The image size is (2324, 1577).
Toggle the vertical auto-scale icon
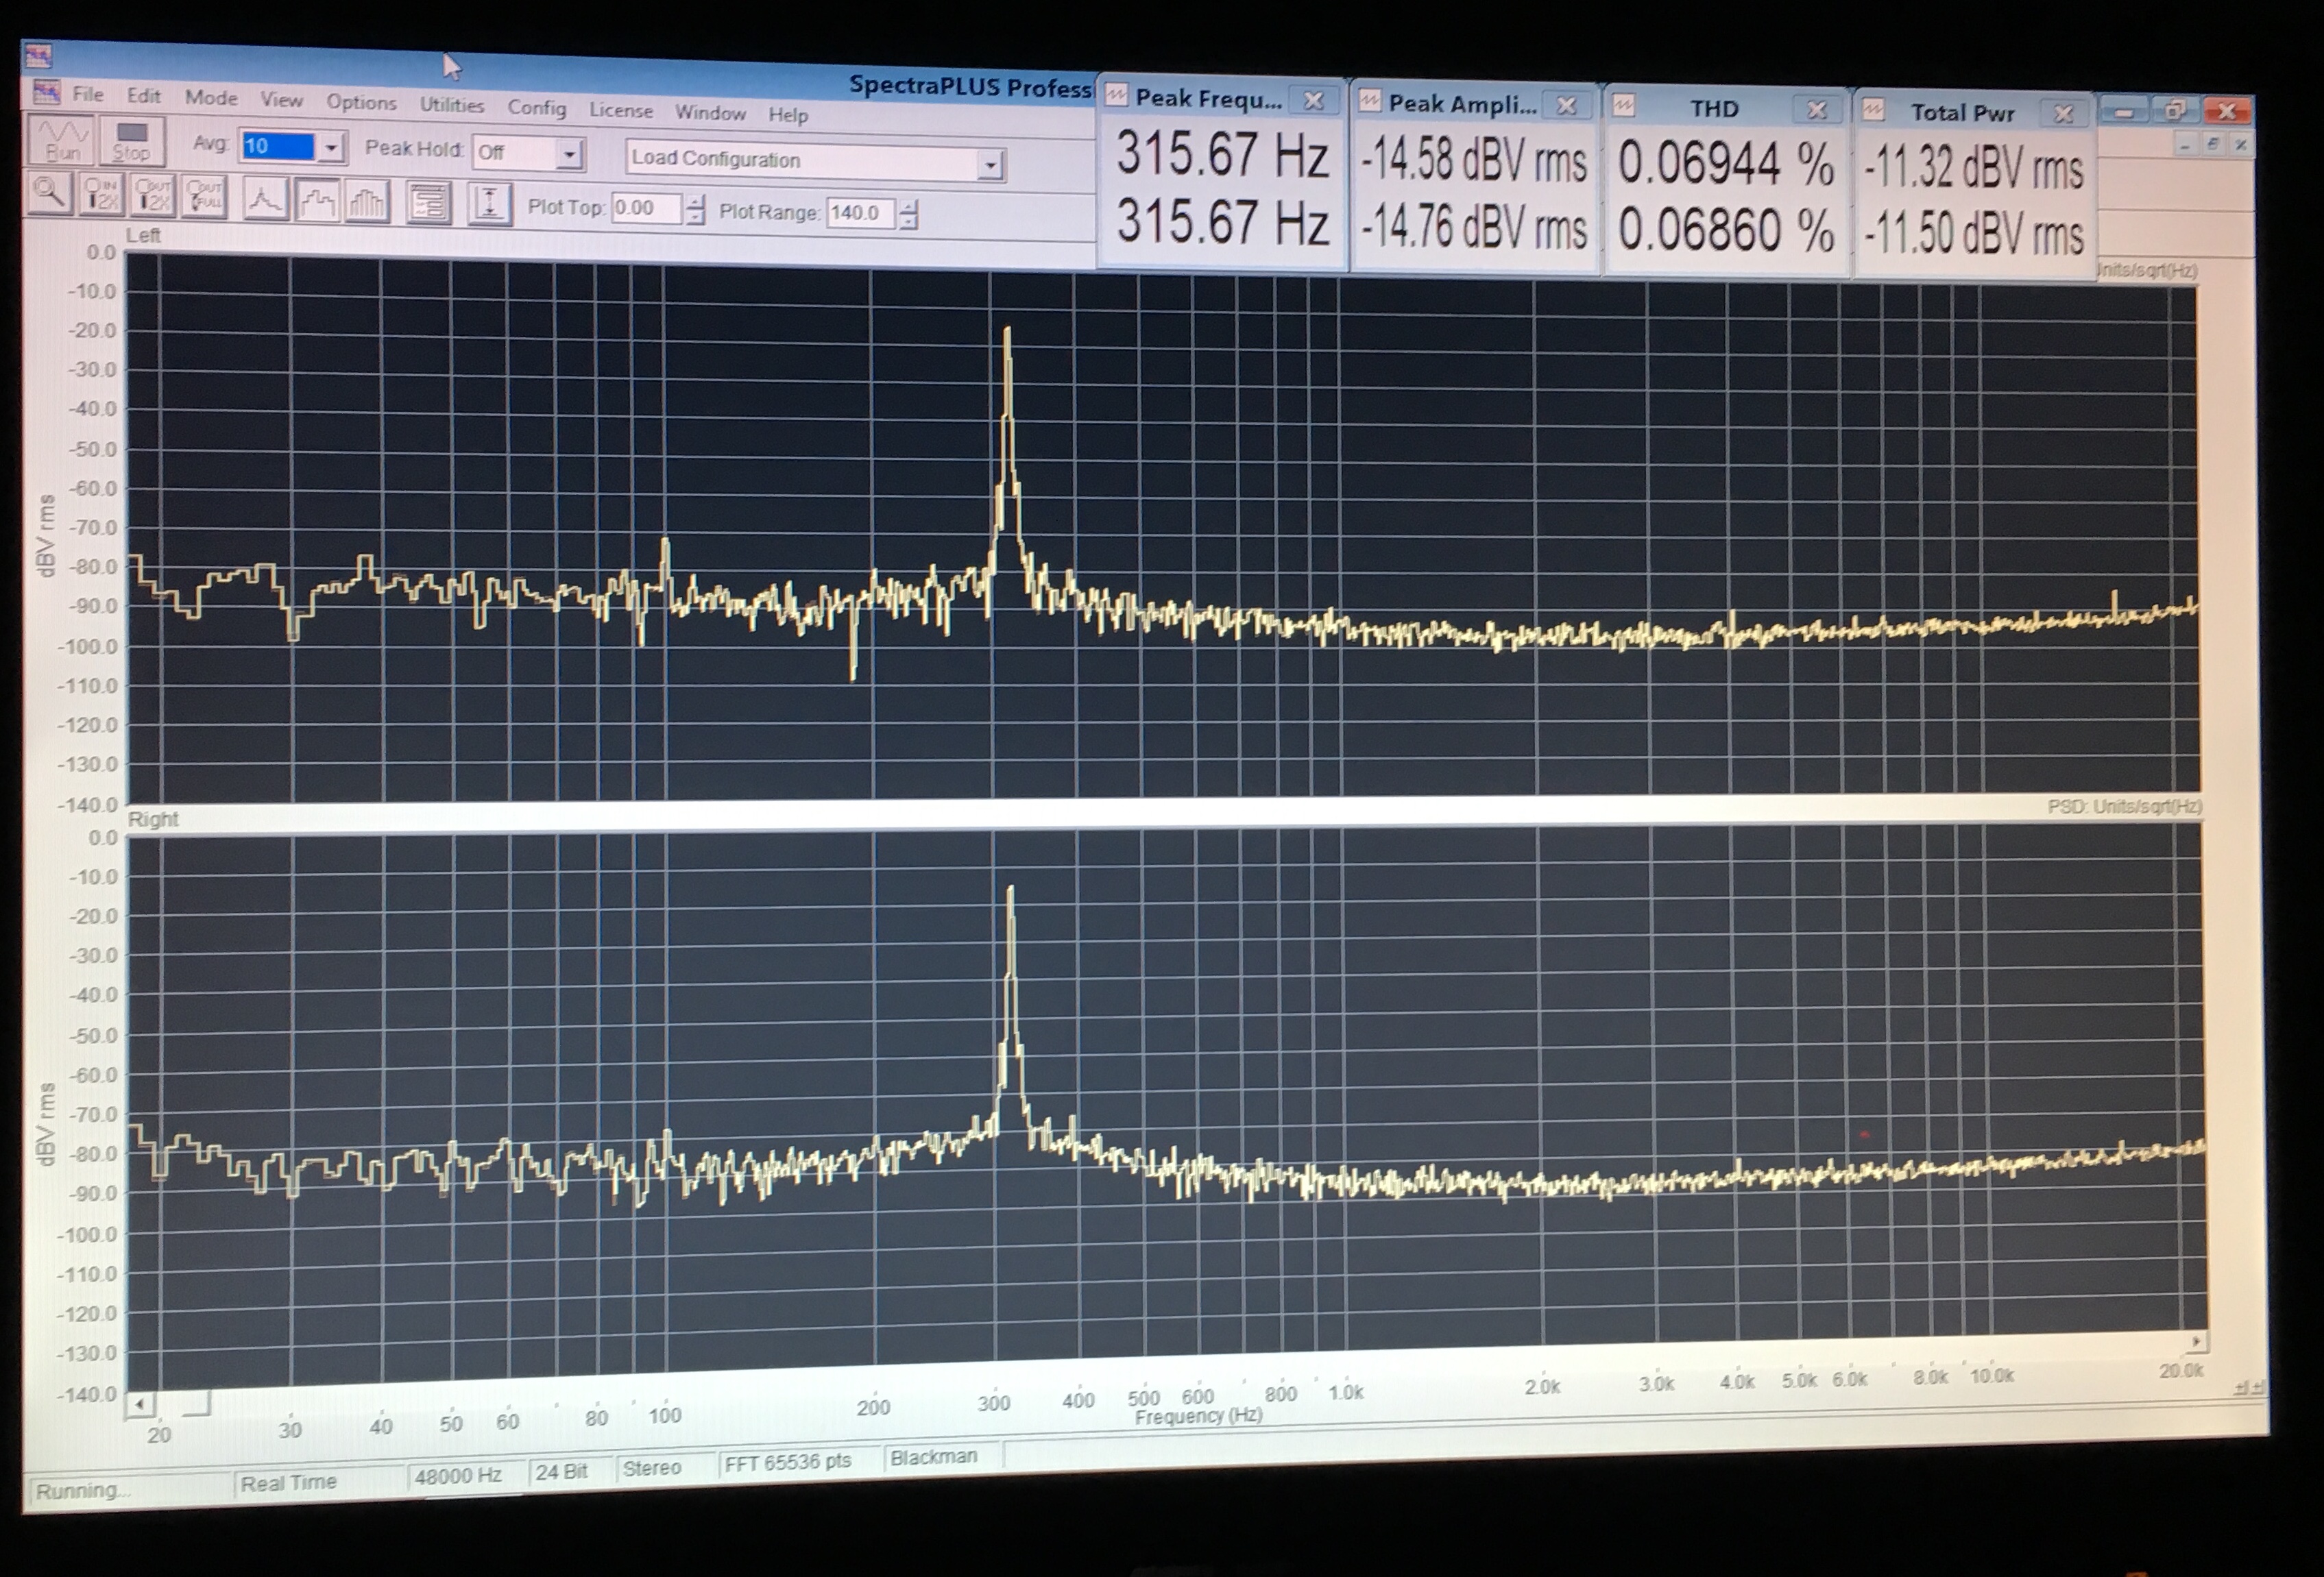click(x=489, y=204)
